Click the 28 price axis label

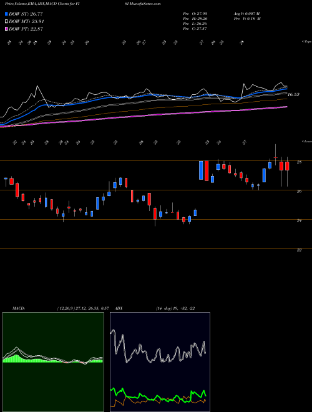click(299, 162)
